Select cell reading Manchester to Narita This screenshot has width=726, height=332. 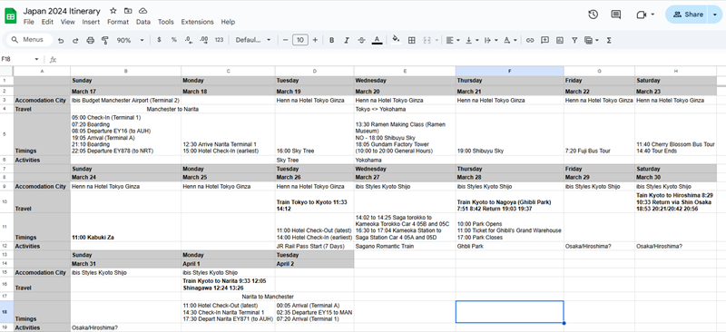(x=172, y=109)
